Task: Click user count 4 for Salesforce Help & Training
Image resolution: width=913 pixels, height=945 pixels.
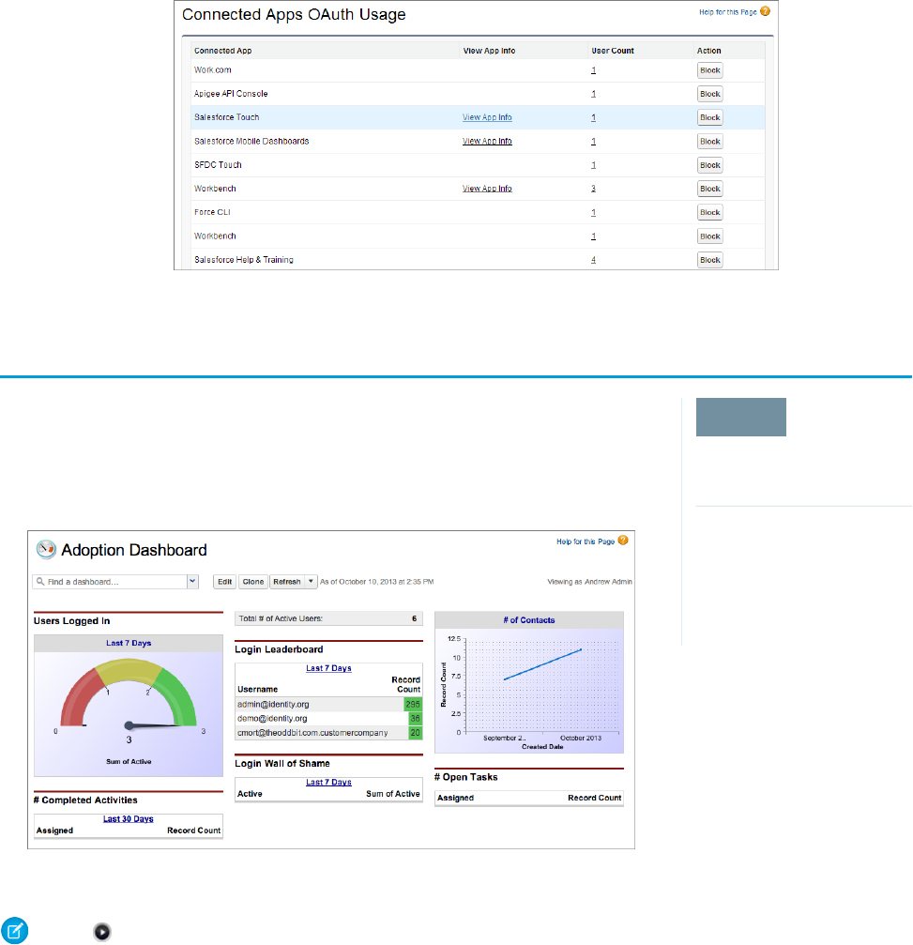Action: [x=594, y=260]
